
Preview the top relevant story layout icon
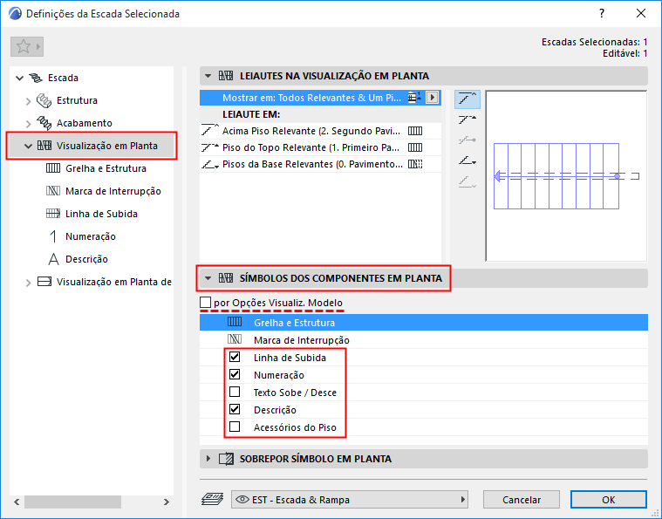tap(467, 120)
